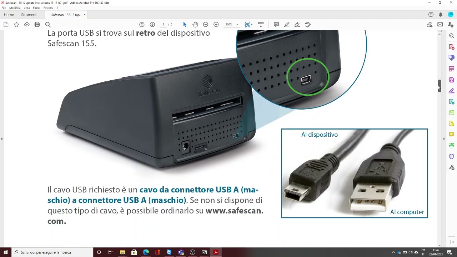Click the scrolling mode keyboard icon

click(x=261, y=25)
